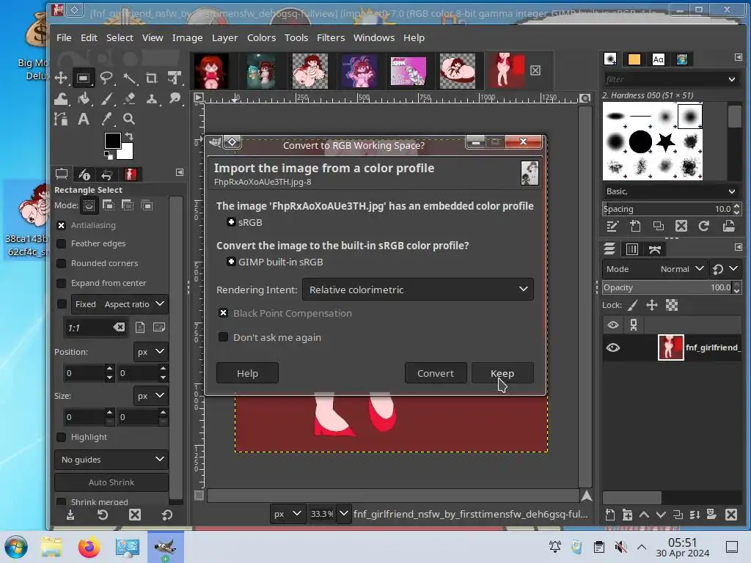Hide the fnf_girlfriend layer with eye icon
Image resolution: width=751 pixels, height=563 pixels.
pyautogui.click(x=612, y=347)
